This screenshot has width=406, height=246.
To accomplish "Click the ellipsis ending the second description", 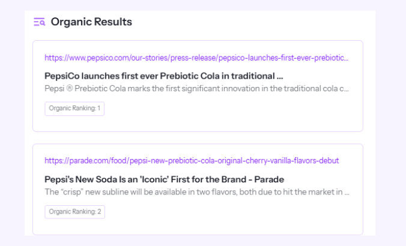I will (347, 193).
